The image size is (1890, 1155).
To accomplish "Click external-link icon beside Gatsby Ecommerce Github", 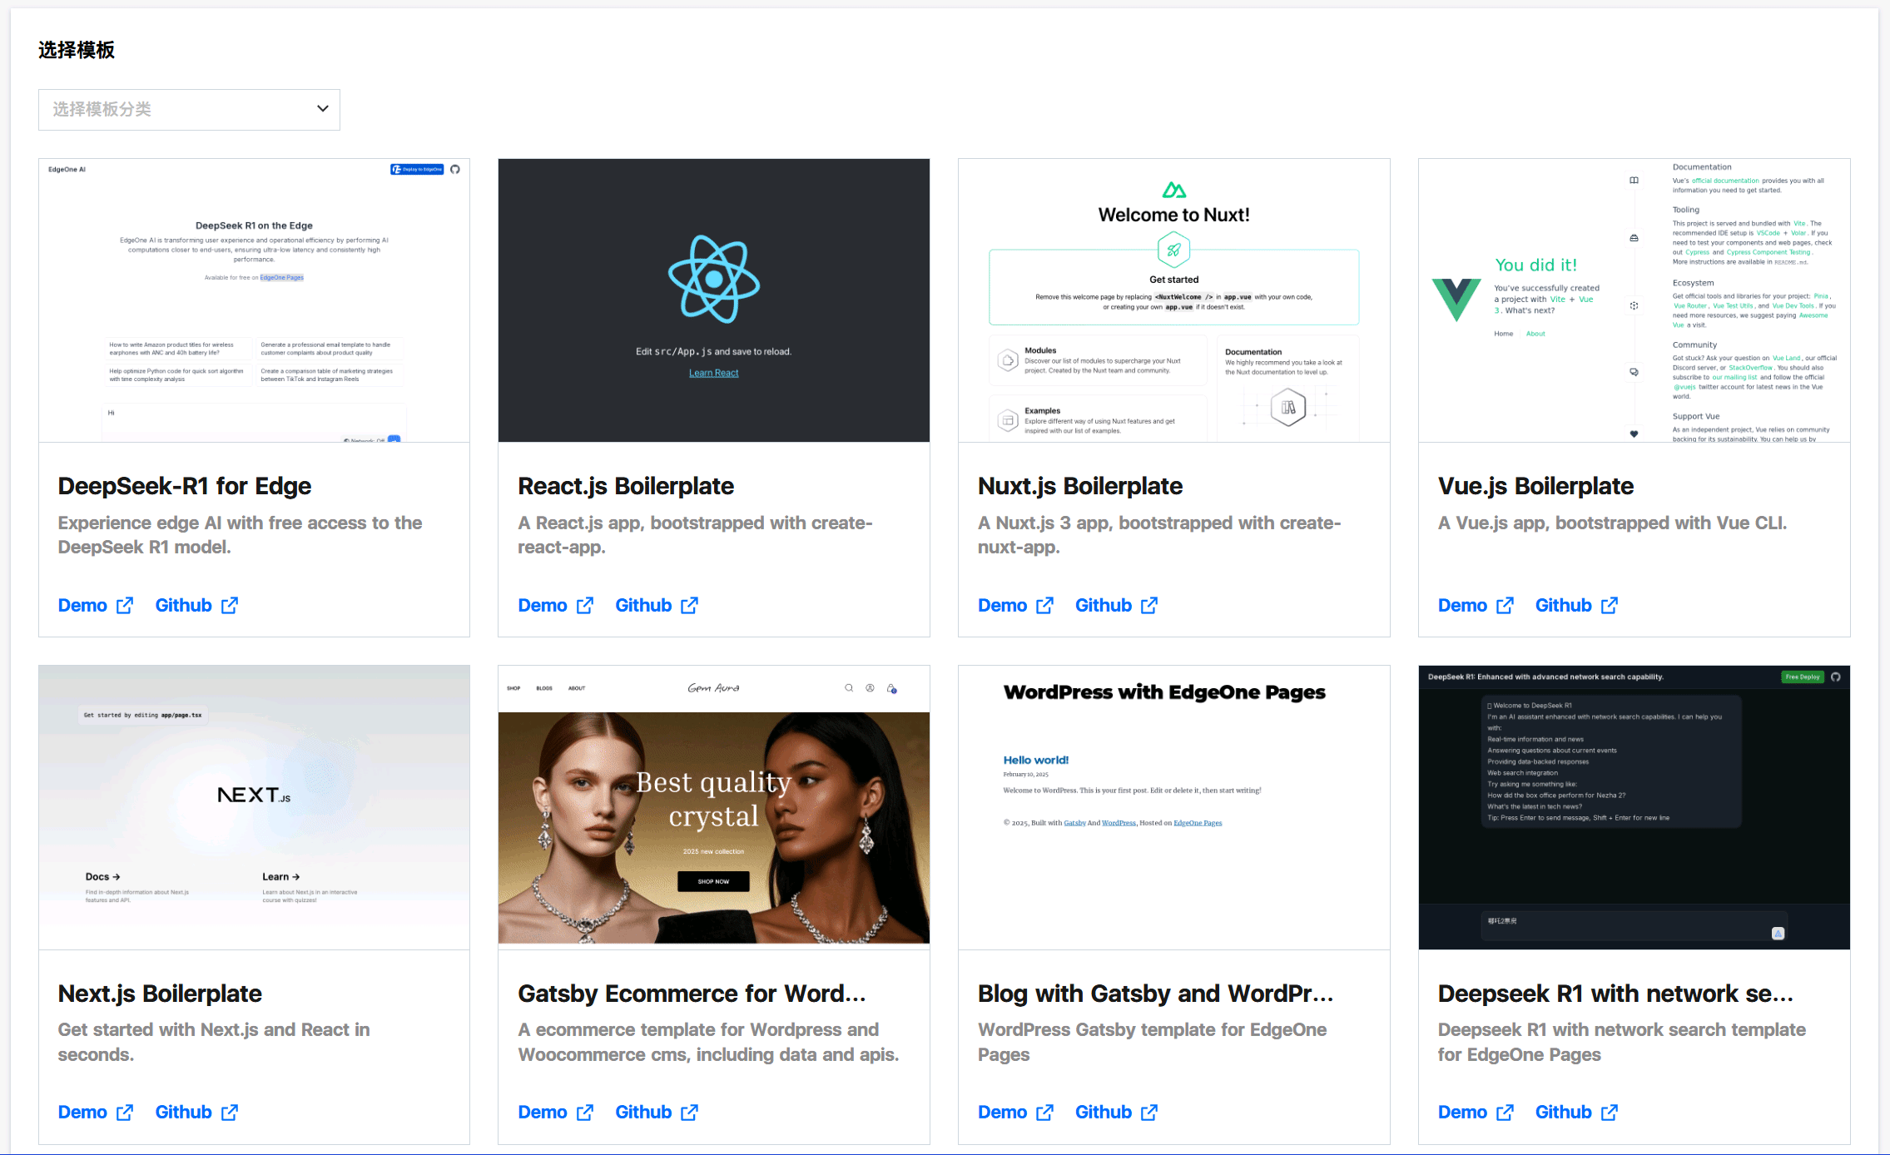I will pos(690,1113).
